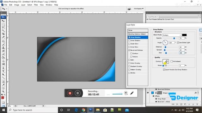Select the Lasso tool
202x113 pixels.
[3, 27]
